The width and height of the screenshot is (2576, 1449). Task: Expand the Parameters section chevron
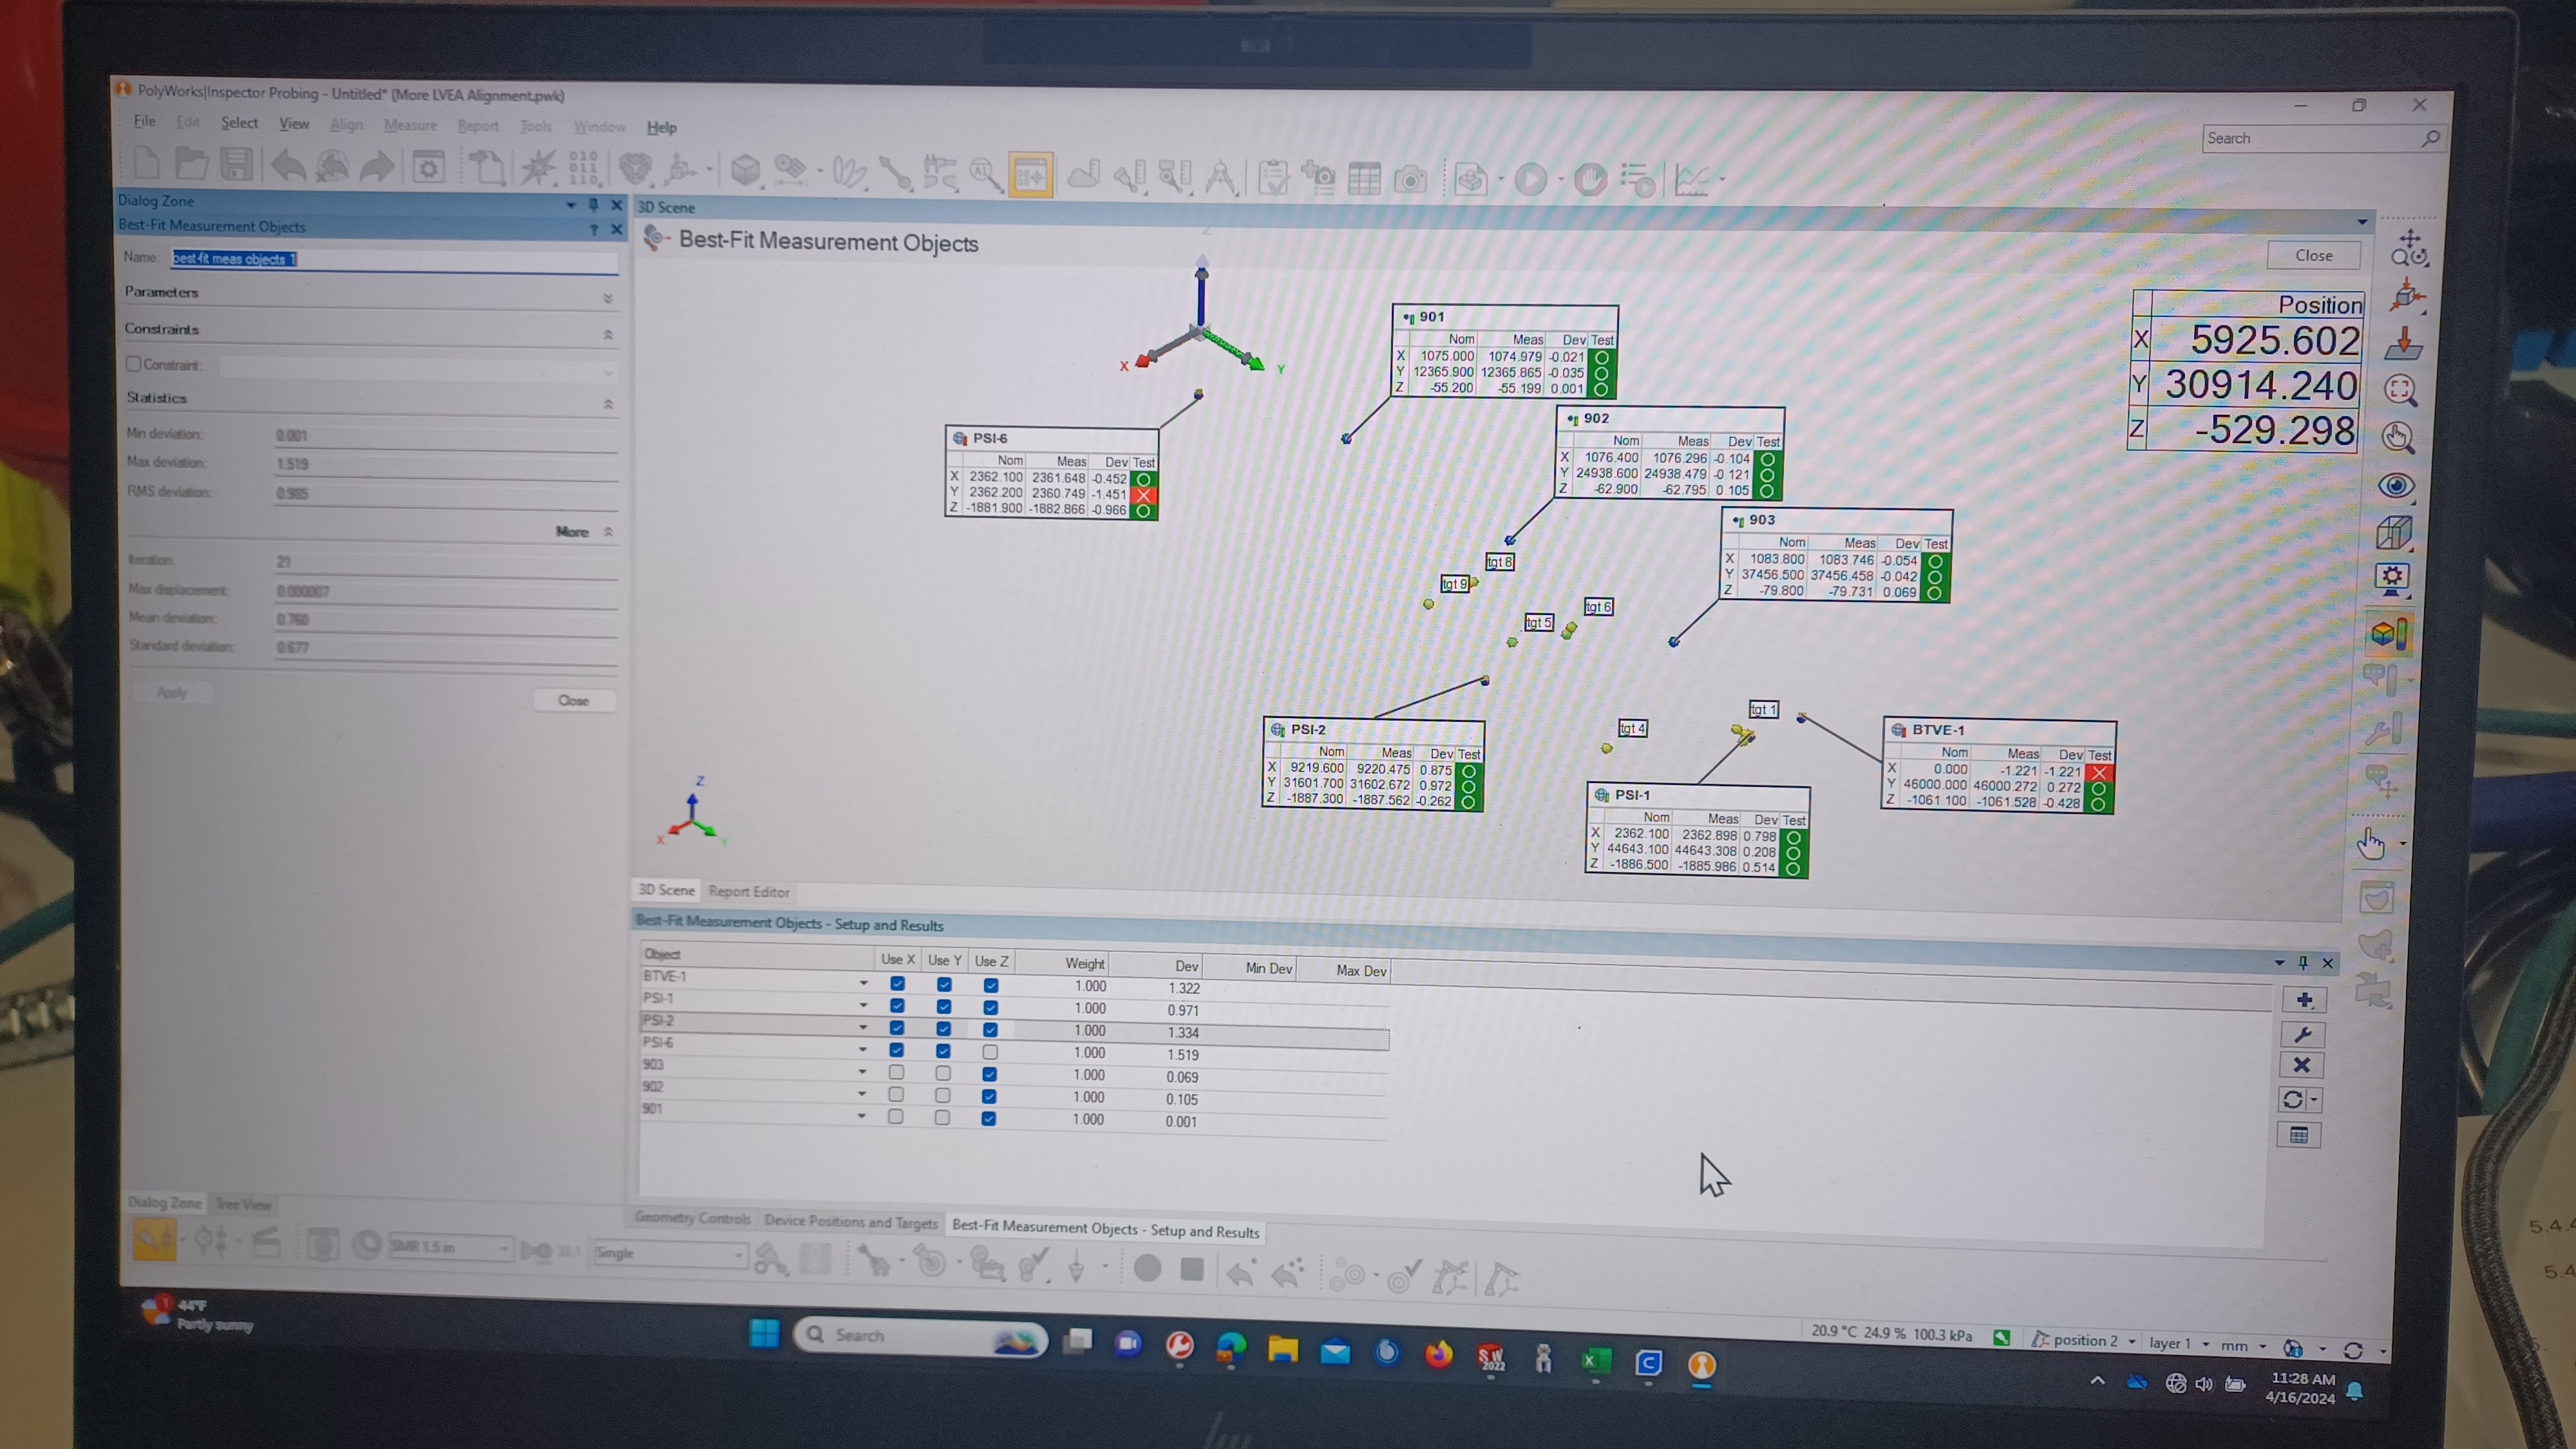coord(608,298)
